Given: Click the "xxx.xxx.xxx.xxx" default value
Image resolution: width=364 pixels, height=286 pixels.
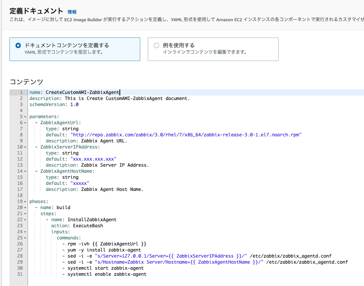Looking at the screenshot, I should 93,159.
